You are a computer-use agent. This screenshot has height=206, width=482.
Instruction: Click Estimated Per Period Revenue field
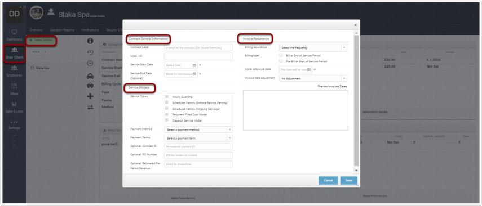point(198,164)
